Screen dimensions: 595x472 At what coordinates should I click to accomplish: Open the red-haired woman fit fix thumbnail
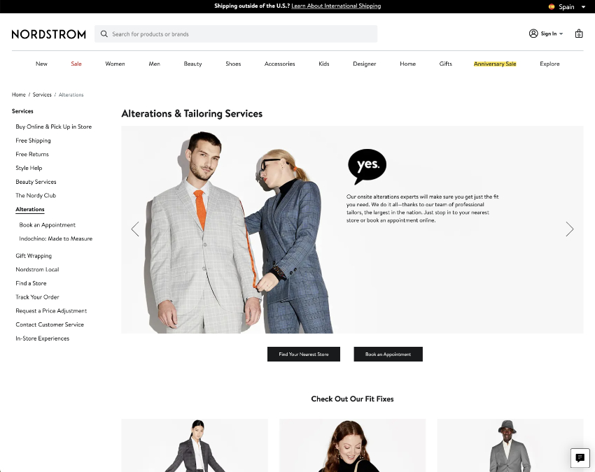coord(352,445)
